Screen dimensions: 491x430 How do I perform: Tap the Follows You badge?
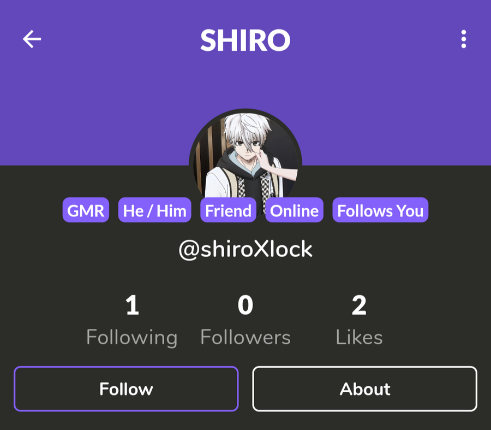(x=380, y=210)
